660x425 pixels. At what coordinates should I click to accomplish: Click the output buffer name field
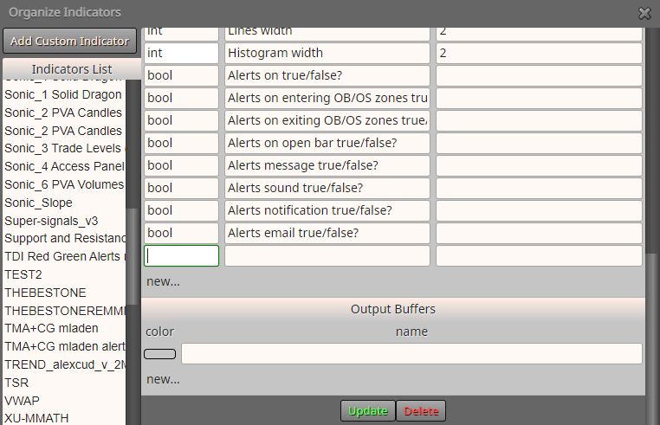click(x=411, y=353)
